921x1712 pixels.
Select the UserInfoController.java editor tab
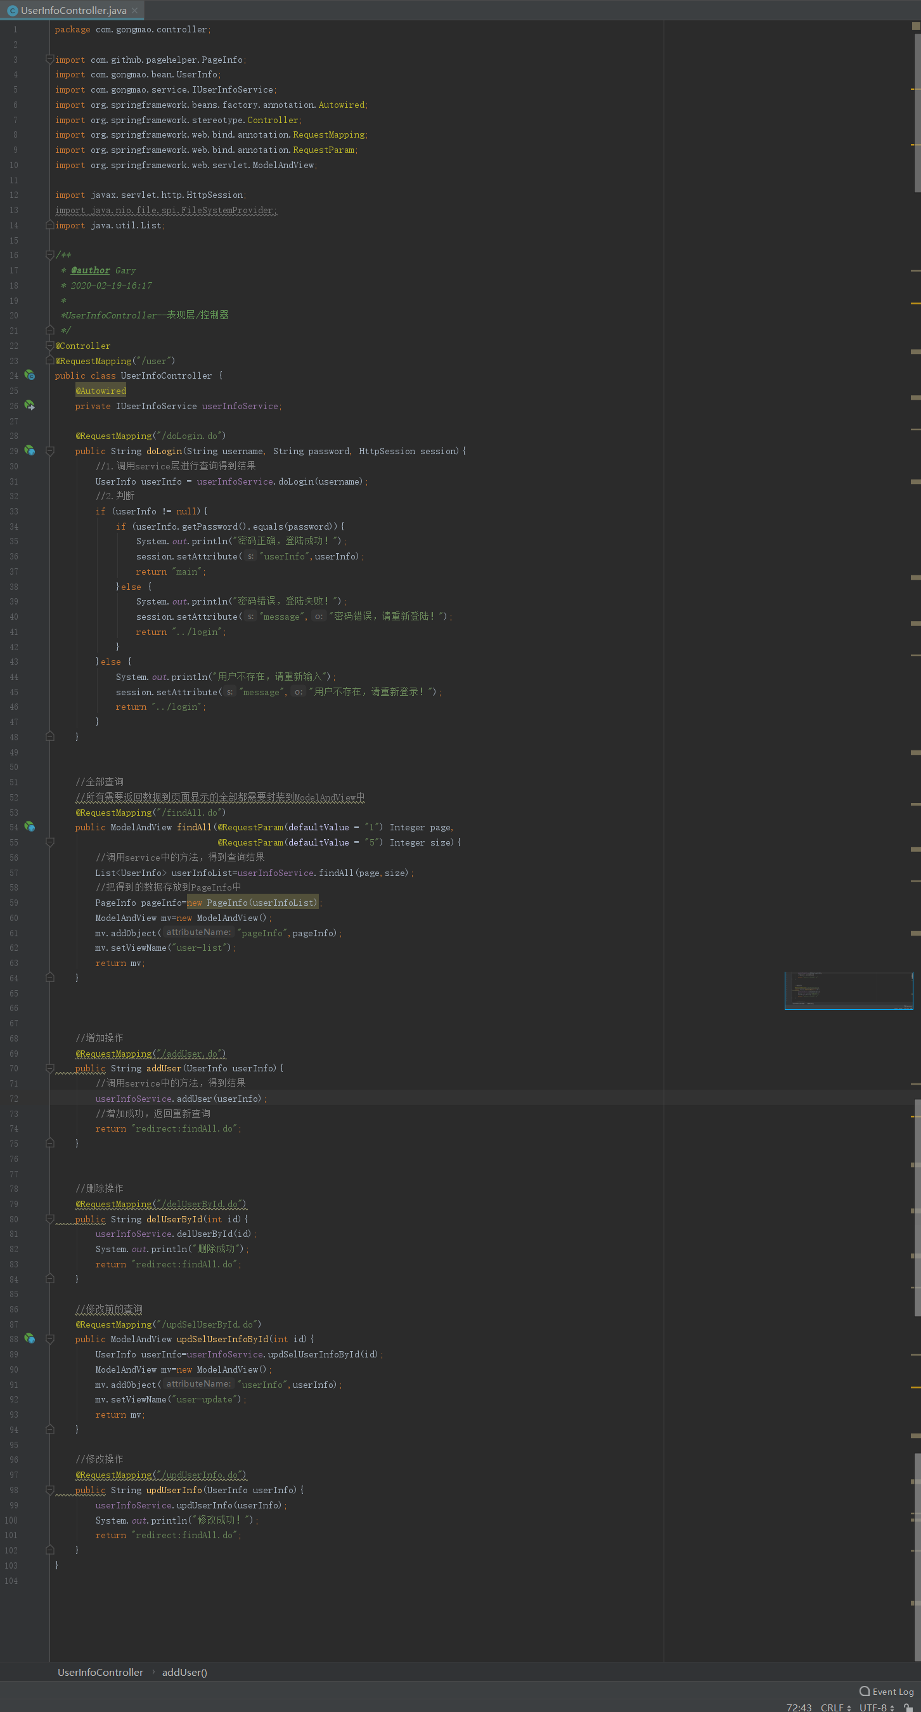[72, 11]
